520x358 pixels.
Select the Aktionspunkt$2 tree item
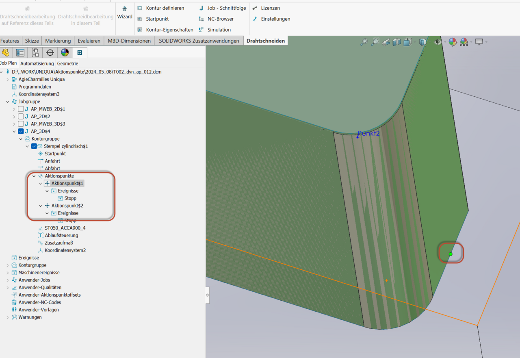(x=67, y=206)
